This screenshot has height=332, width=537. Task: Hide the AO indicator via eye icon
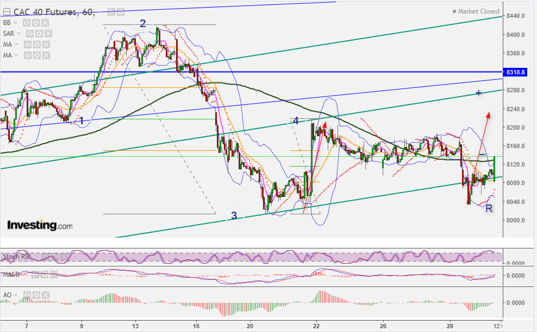[x=27, y=295]
